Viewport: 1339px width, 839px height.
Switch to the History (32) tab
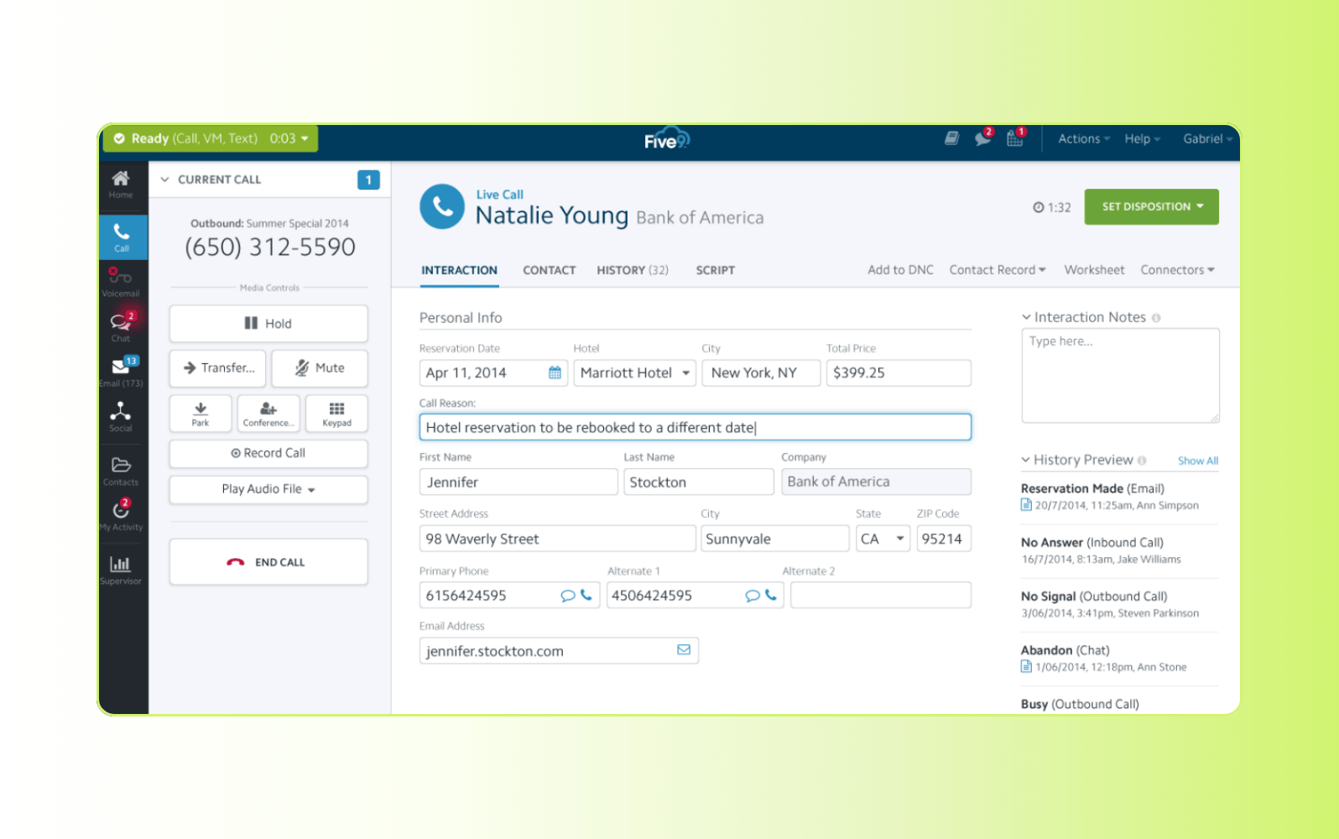pos(633,270)
